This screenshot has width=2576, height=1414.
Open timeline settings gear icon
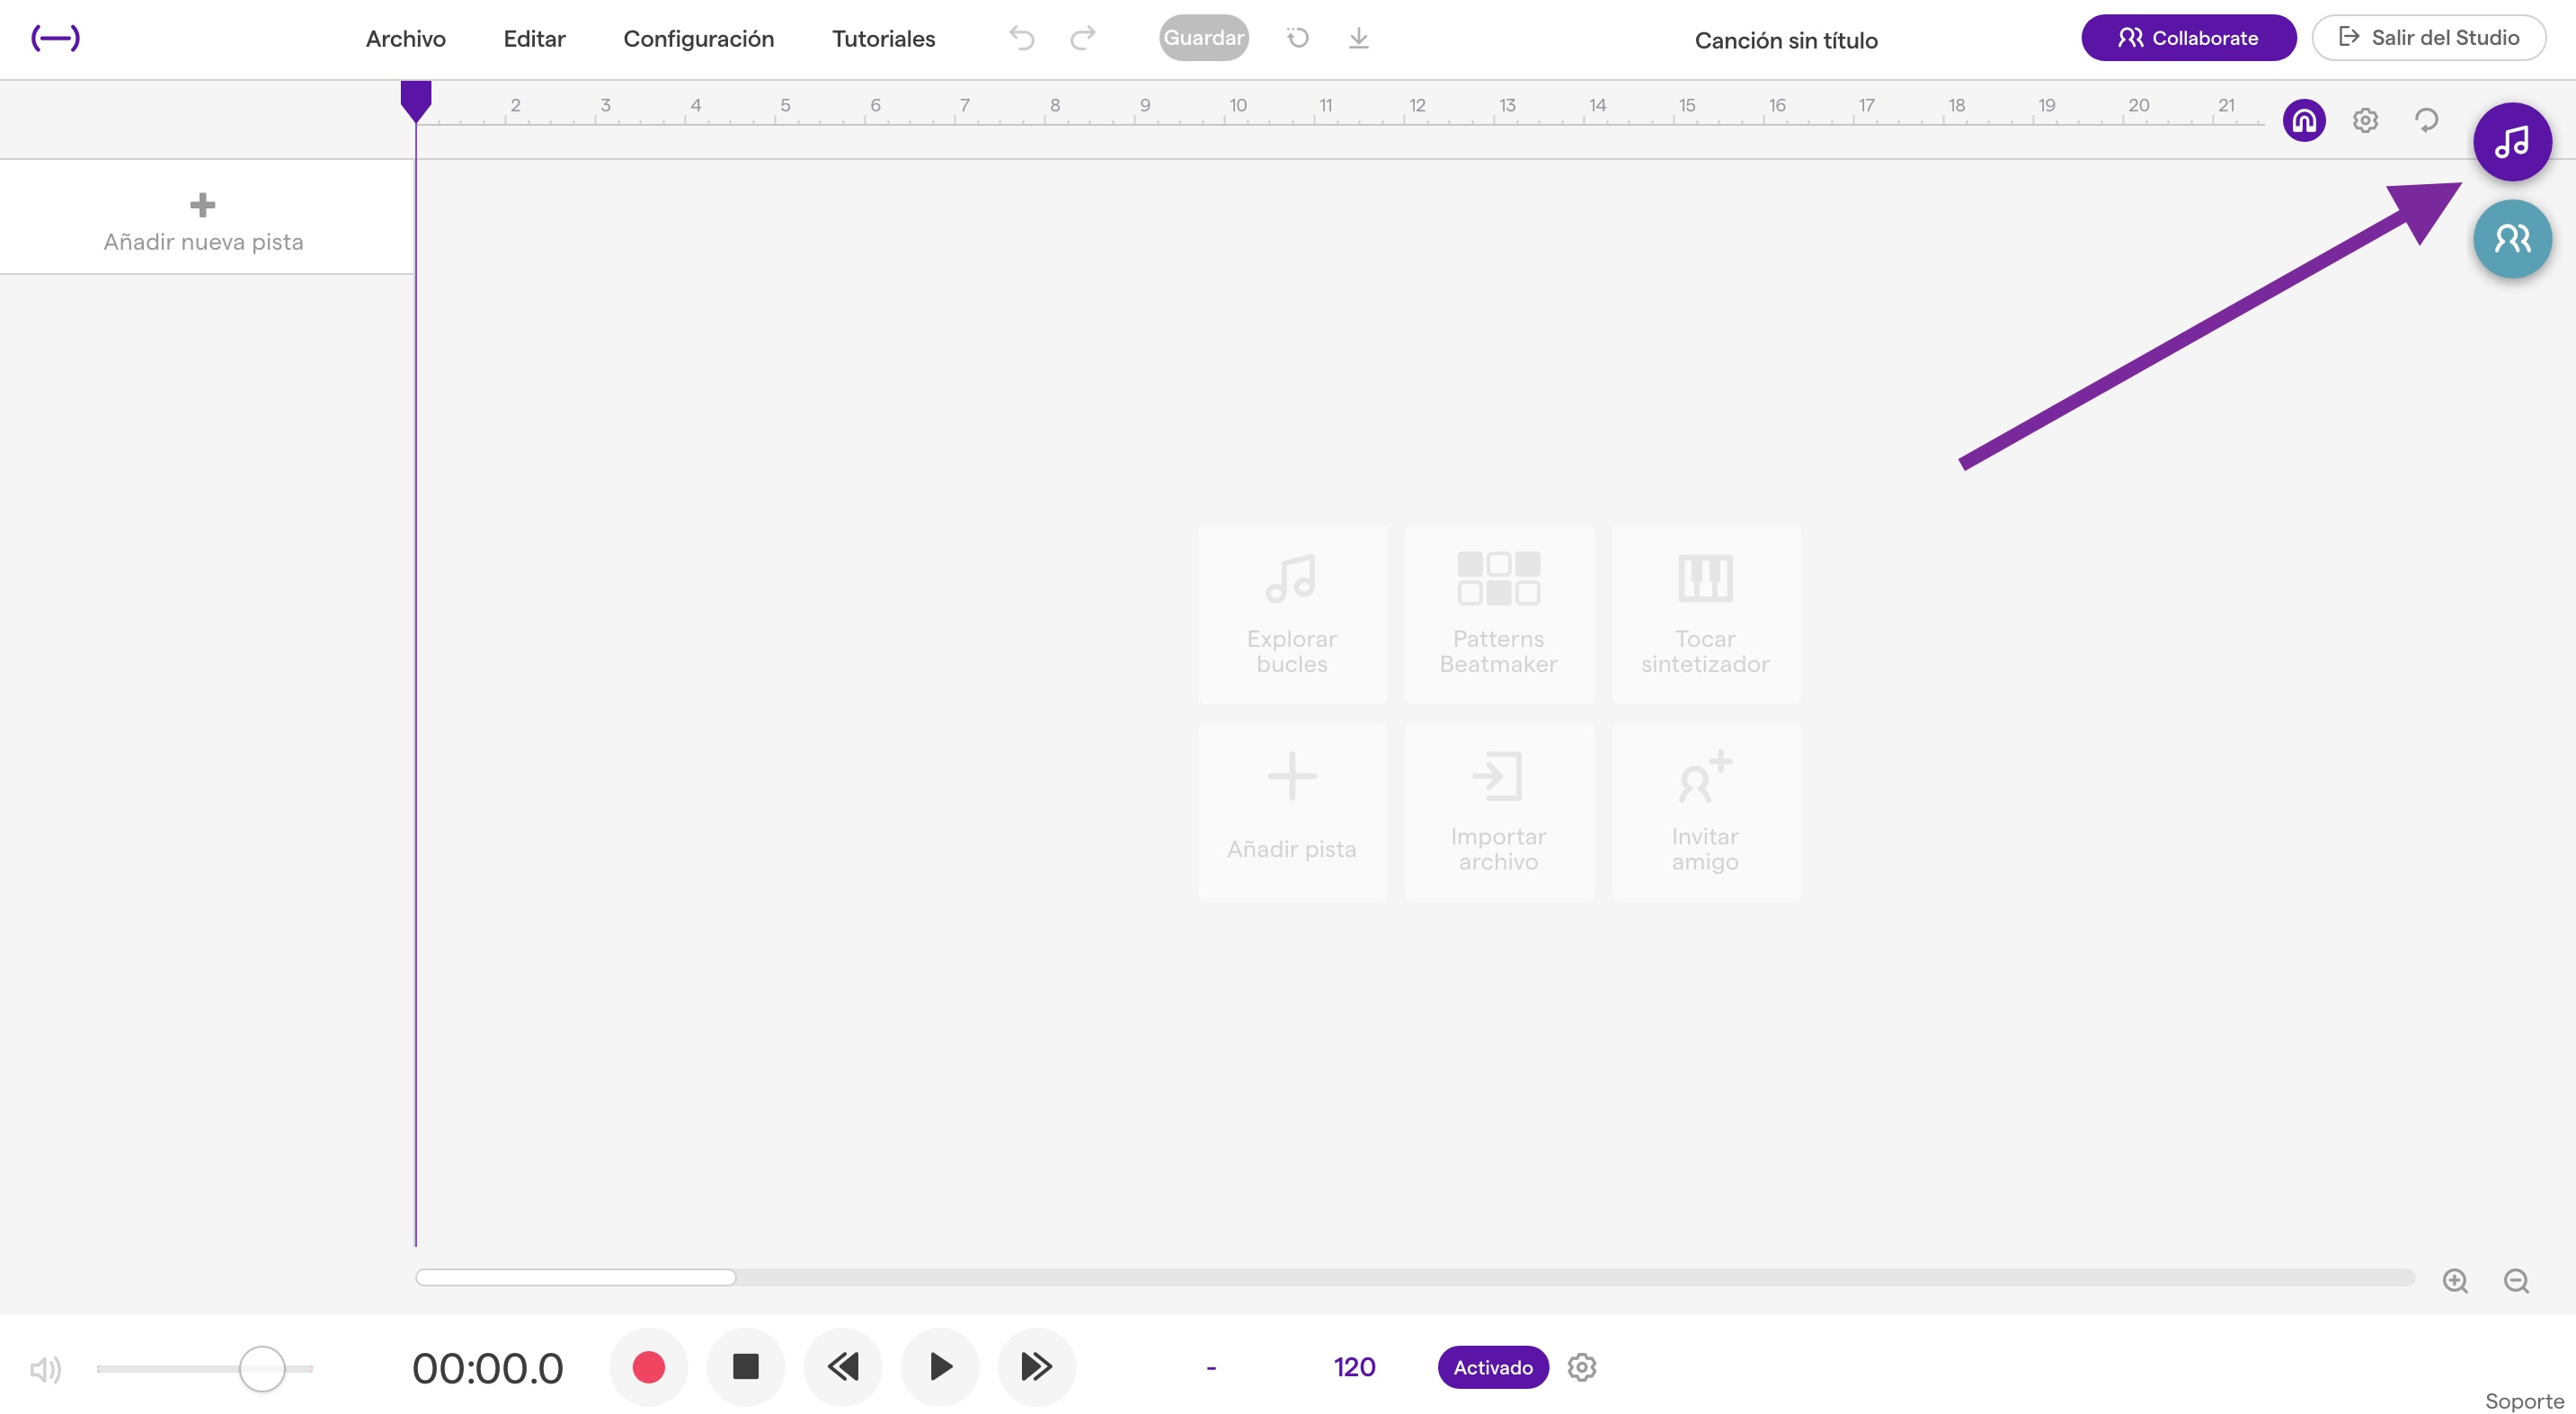[x=2364, y=121]
